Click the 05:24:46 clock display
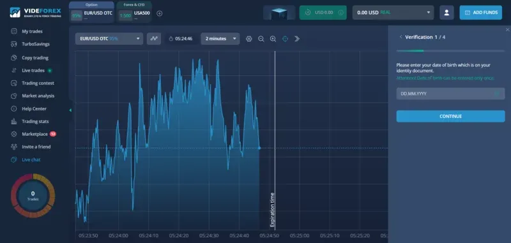This screenshot has width=511, height=243. [181, 39]
